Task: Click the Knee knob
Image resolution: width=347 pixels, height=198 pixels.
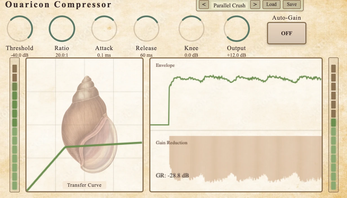Action: click(x=191, y=29)
